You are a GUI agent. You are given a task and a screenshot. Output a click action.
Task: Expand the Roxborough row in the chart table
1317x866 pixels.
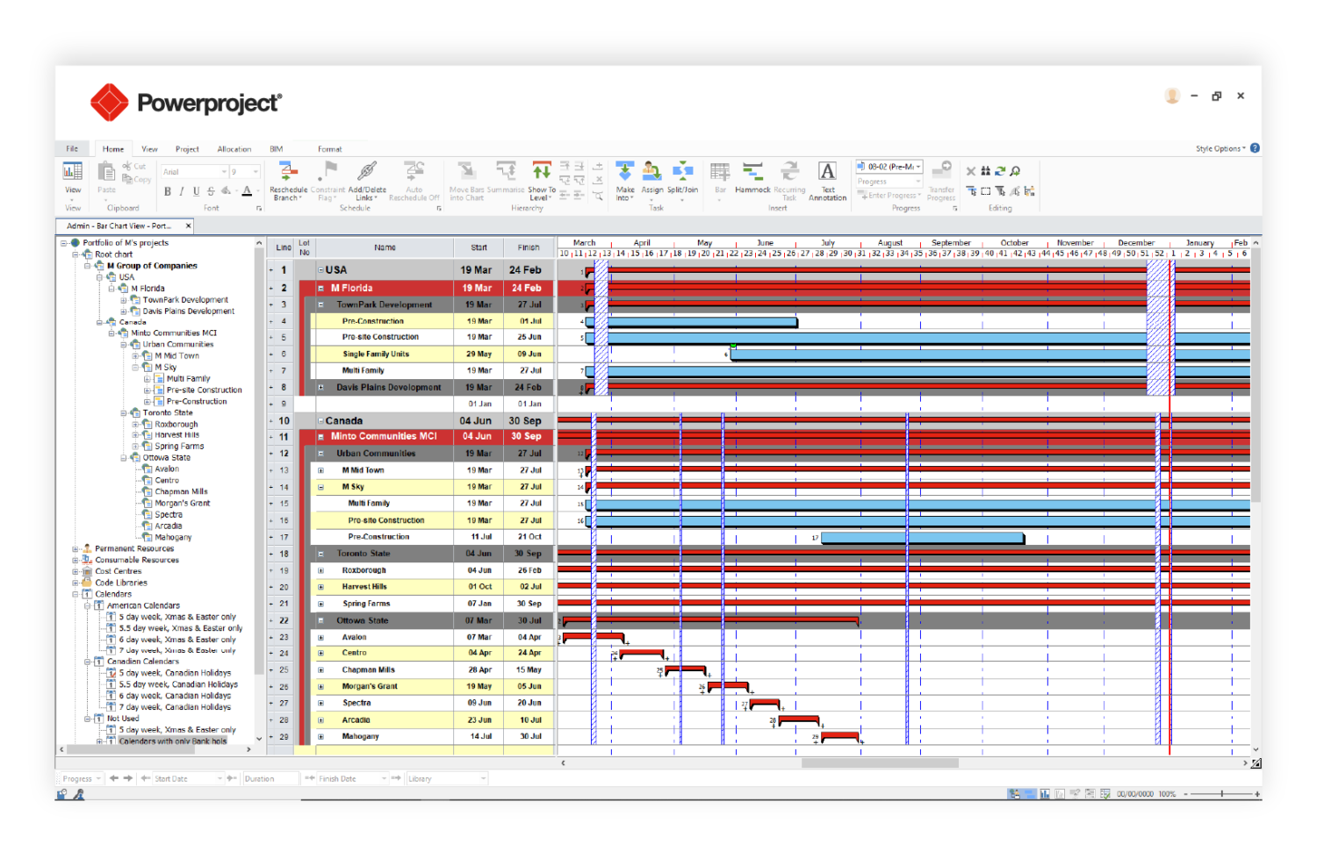(x=320, y=569)
